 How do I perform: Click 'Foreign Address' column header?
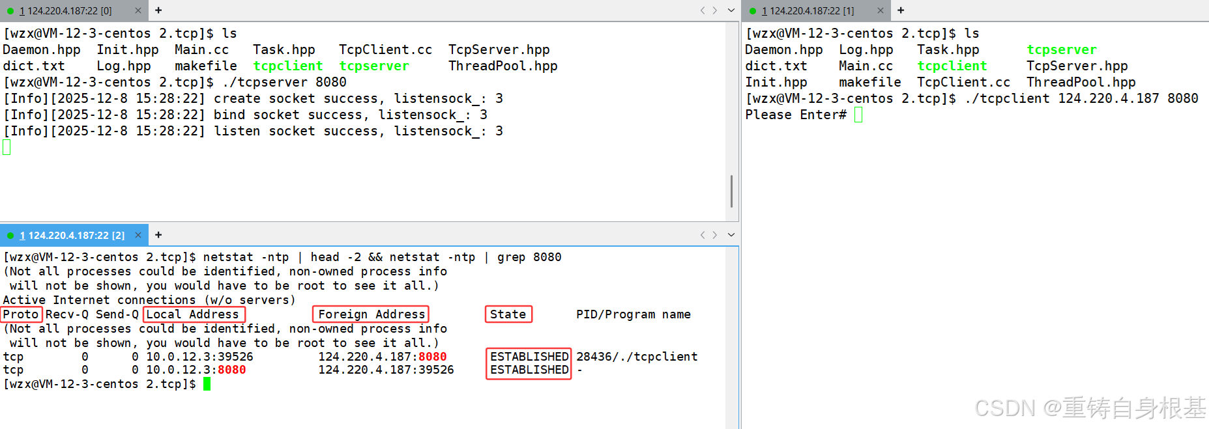pyautogui.click(x=371, y=314)
